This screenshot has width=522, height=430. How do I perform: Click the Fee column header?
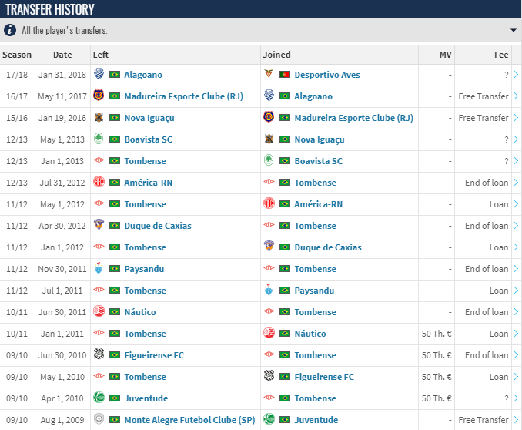pyautogui.click(x=484, y=55)
